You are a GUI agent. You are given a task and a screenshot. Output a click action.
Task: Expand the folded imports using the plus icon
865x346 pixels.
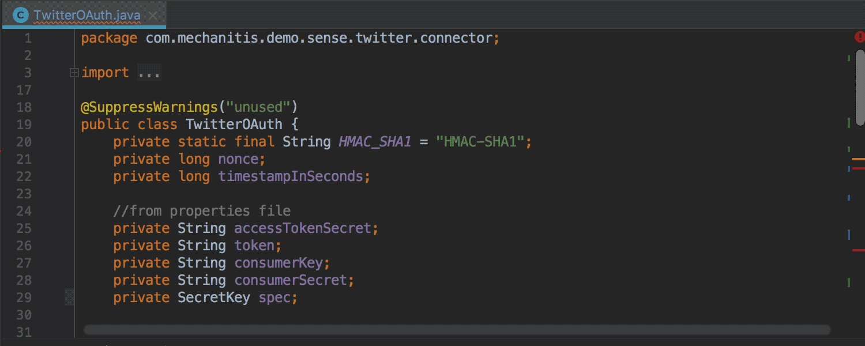73,72
